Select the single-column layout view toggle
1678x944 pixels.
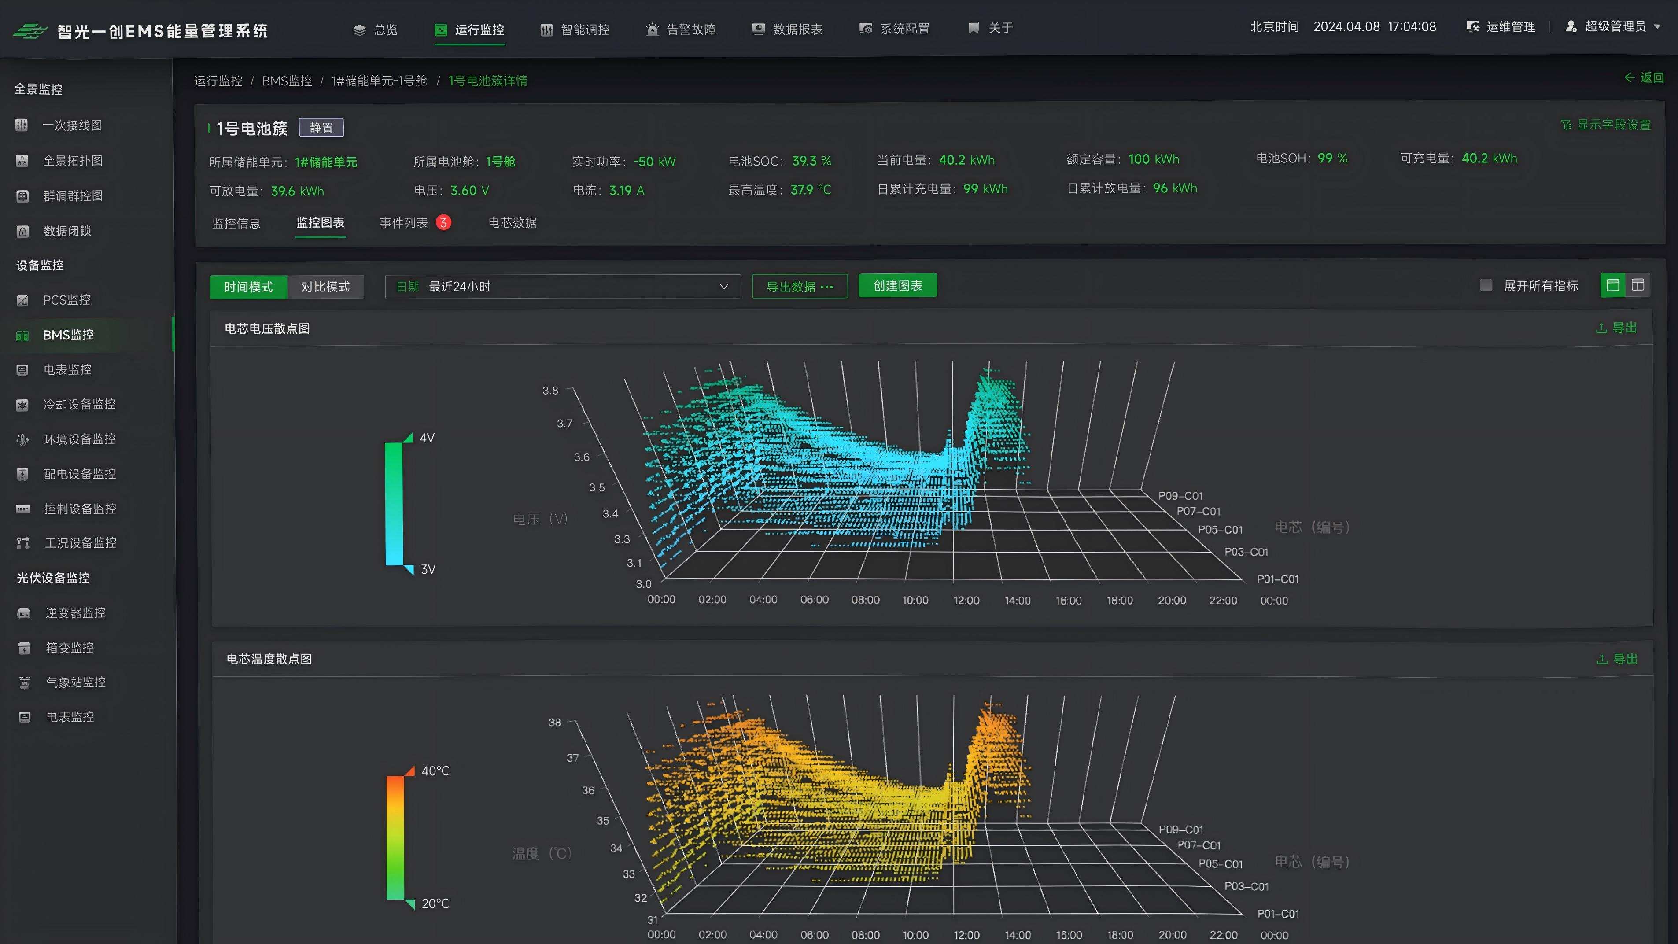click(1613, 285)
